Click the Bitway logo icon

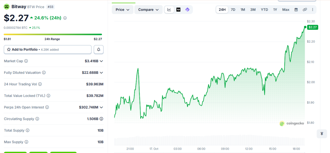point(7,7)
